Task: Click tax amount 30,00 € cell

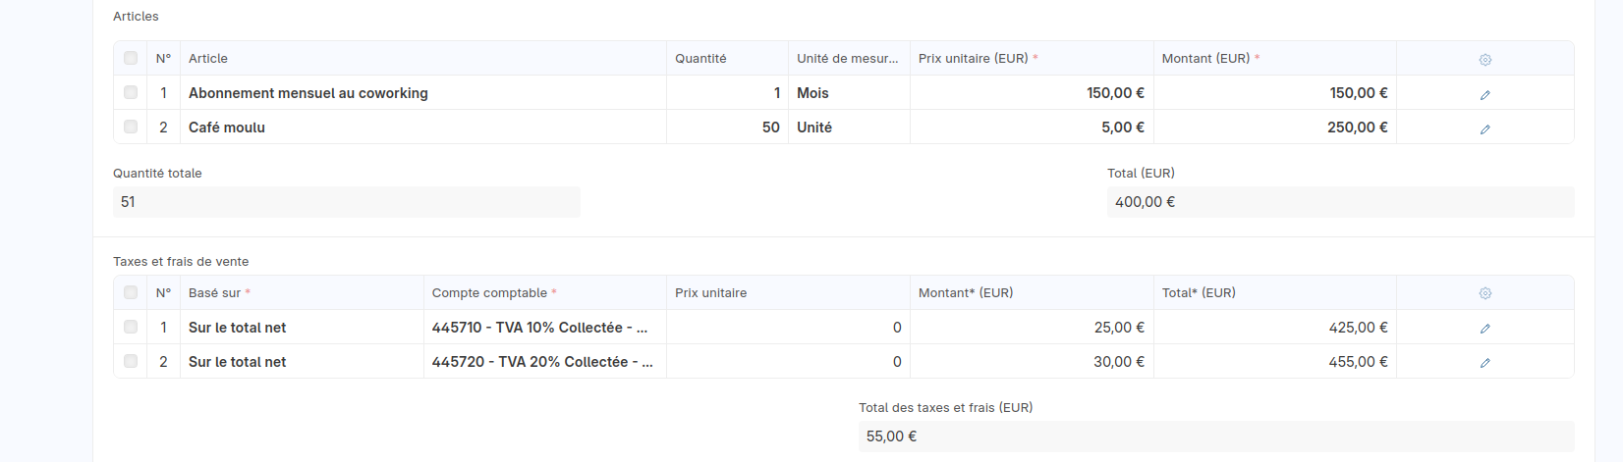Action: point(1032,362)
